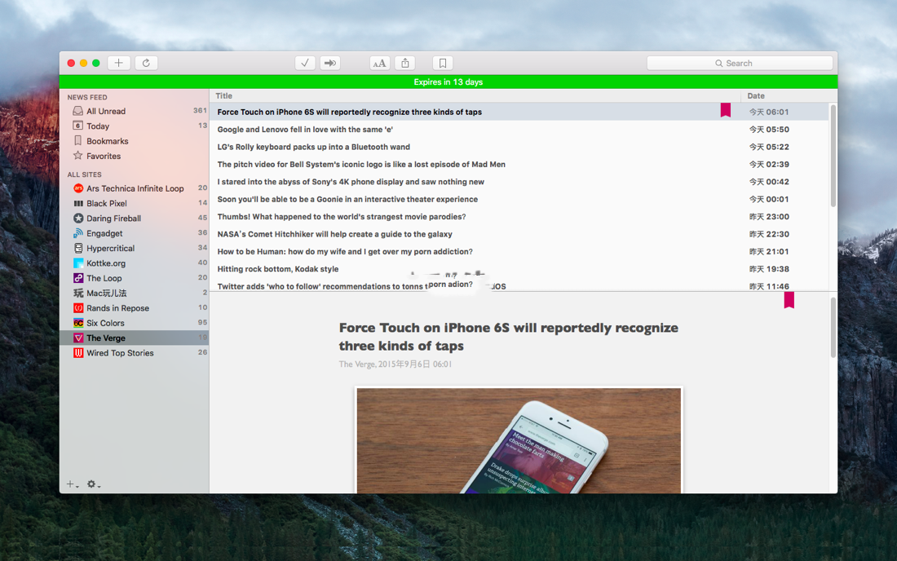Mark all as read with the checkmark button
The height and width of the screenshot is (561, 897).
pos(305,63)
